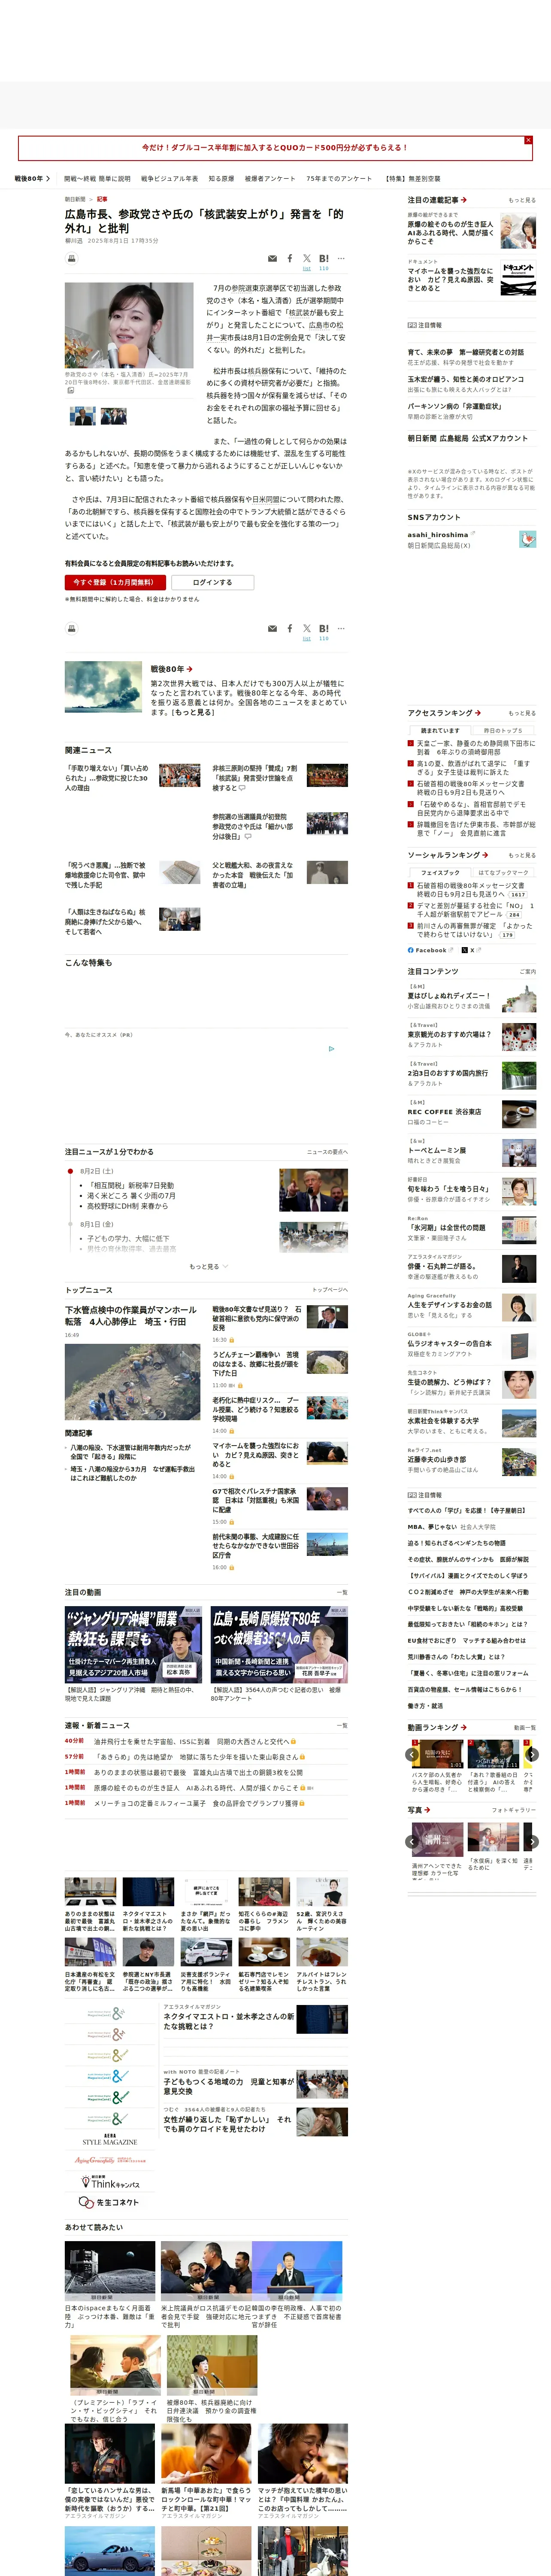Follow the 朝日新聞 breadcrumb link

point(75,199)
